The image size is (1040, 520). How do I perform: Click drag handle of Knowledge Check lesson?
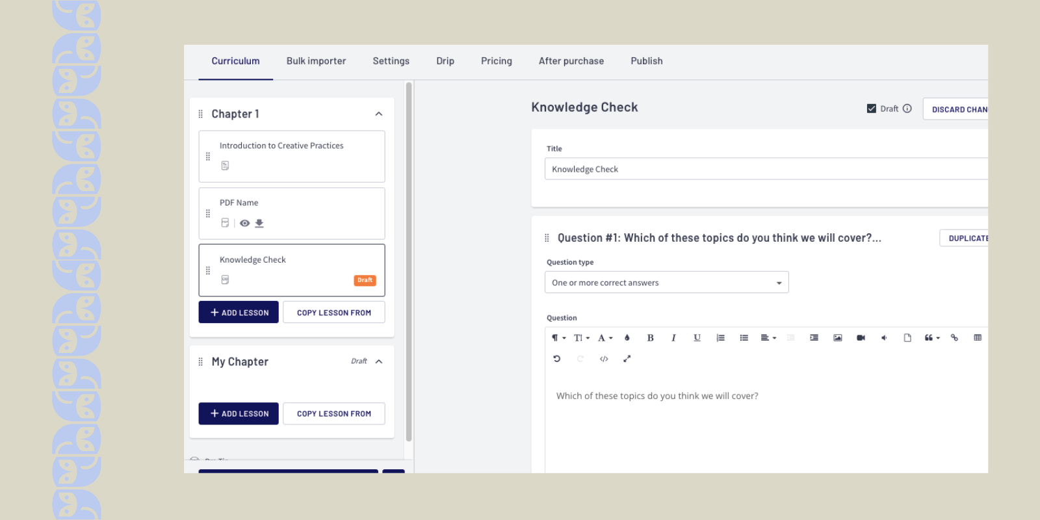click(x=208, y=270)
